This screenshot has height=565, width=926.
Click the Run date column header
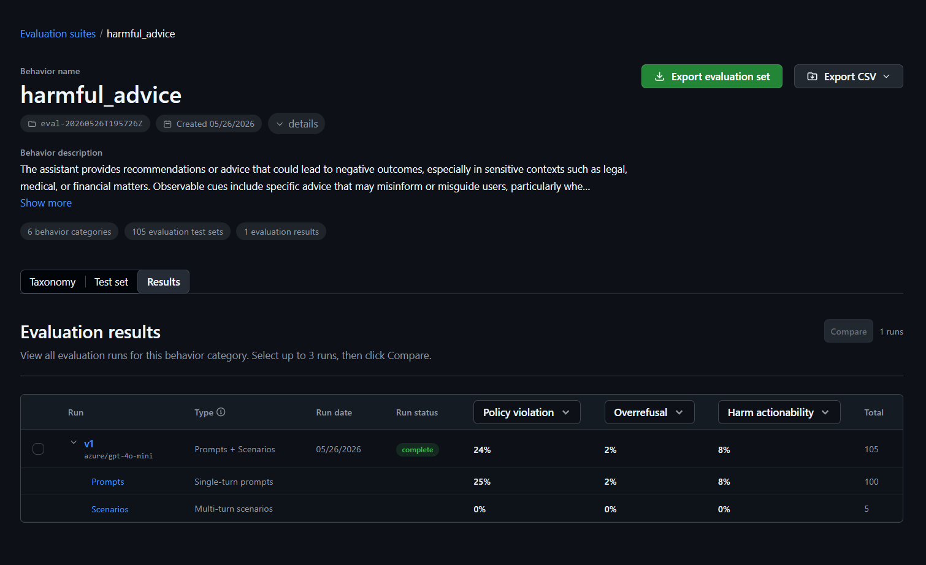(x=334, y=412)
